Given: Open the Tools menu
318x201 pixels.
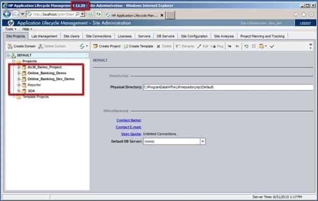Looking at the screenshot, I should point(11,29).
